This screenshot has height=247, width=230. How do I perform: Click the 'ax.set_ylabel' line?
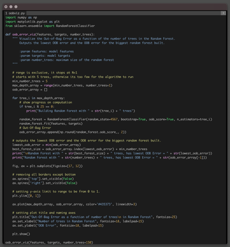(58, 226)
